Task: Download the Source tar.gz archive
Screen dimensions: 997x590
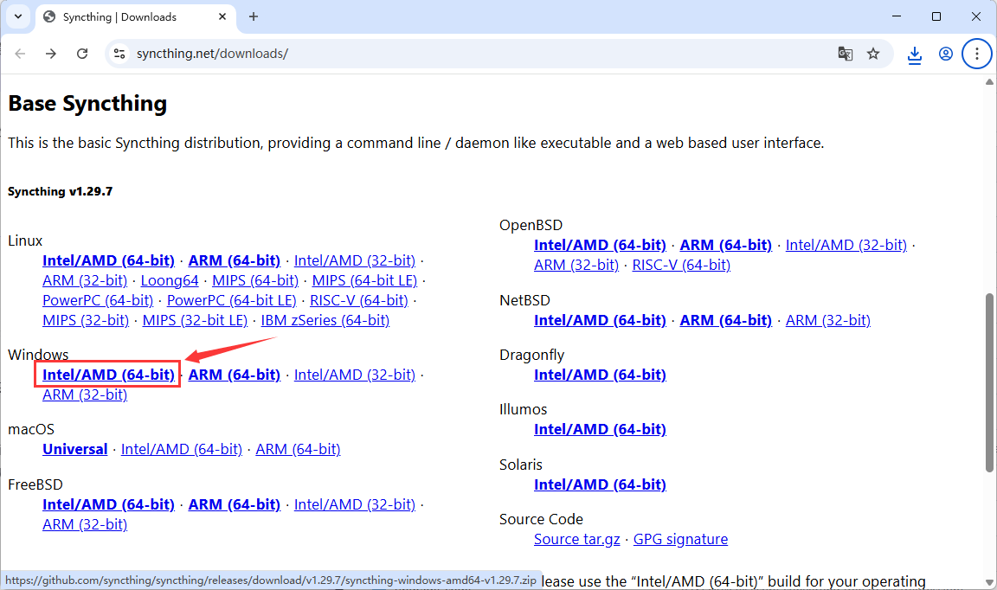Action: [x=576, y=538]
